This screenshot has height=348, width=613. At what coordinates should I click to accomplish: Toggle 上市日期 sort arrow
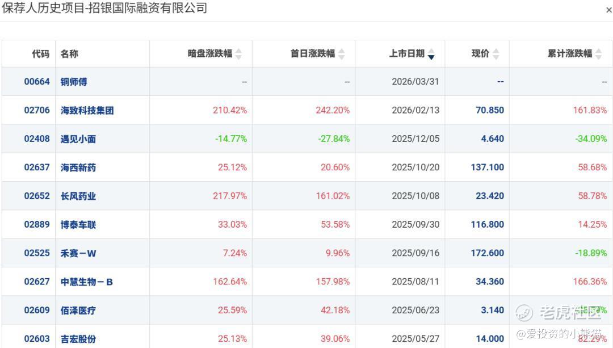431,54
